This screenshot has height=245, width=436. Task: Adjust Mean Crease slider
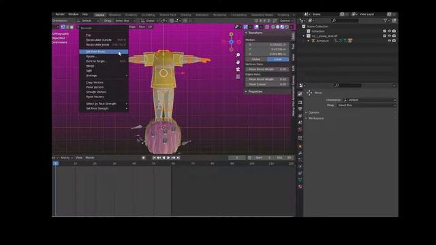pyautogui.click(x=267, y=84)
